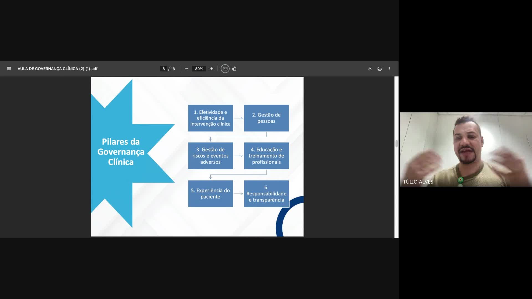
Task: Open the three-dot more actions menu
Action: [x=390, y=69]
